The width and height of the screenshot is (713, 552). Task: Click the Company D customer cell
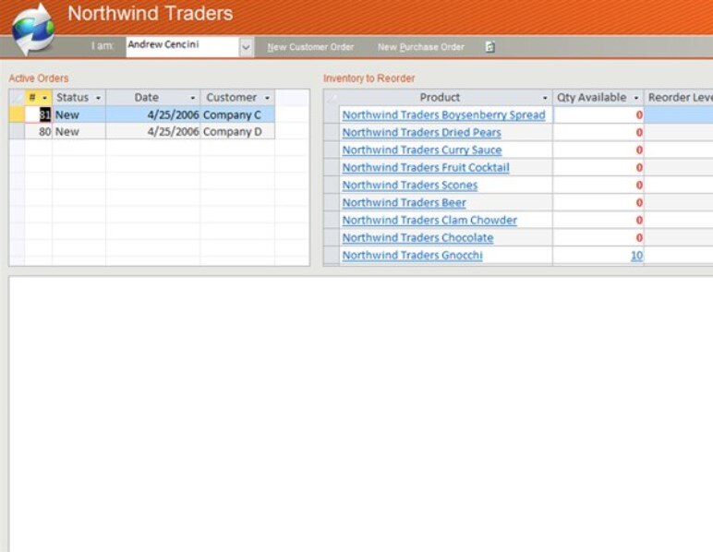click(237, 132)
